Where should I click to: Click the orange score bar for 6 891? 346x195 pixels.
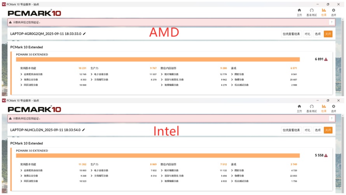click(158, 60)
